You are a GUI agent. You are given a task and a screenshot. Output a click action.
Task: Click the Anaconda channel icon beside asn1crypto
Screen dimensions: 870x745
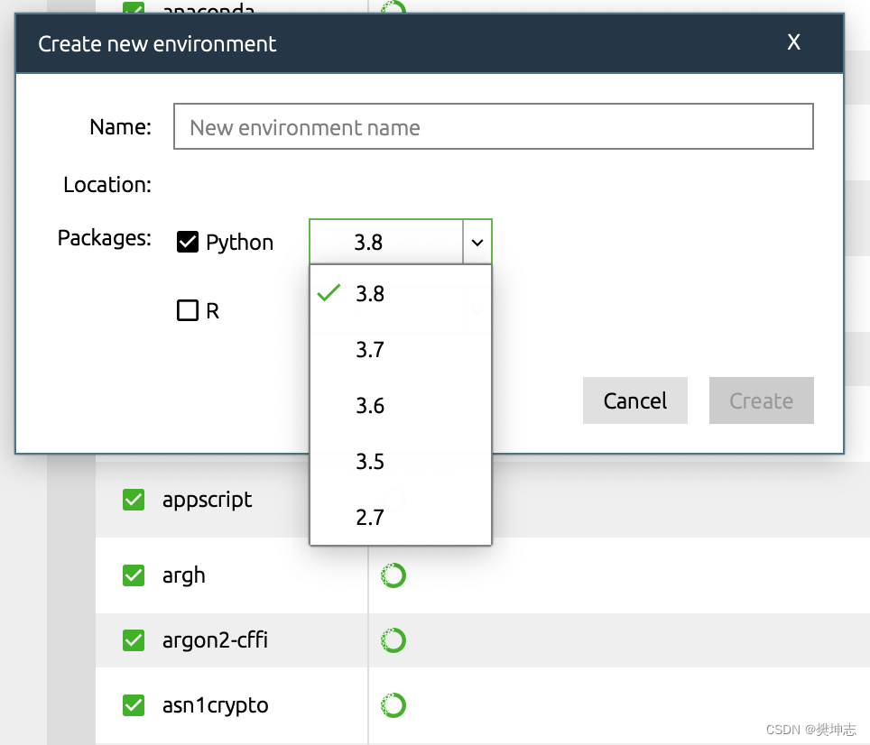coord(393,705)
